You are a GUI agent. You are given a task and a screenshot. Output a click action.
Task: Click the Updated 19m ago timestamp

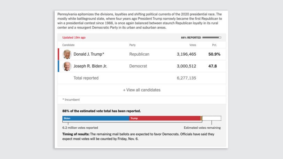tap(74, 38)
